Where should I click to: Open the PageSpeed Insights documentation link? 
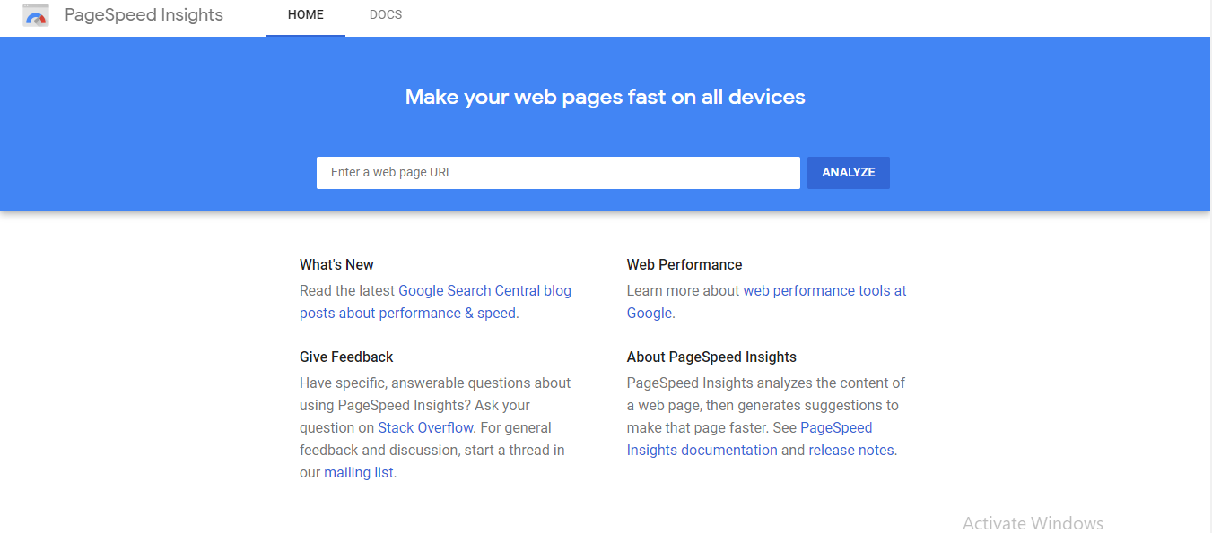(750, 439)
